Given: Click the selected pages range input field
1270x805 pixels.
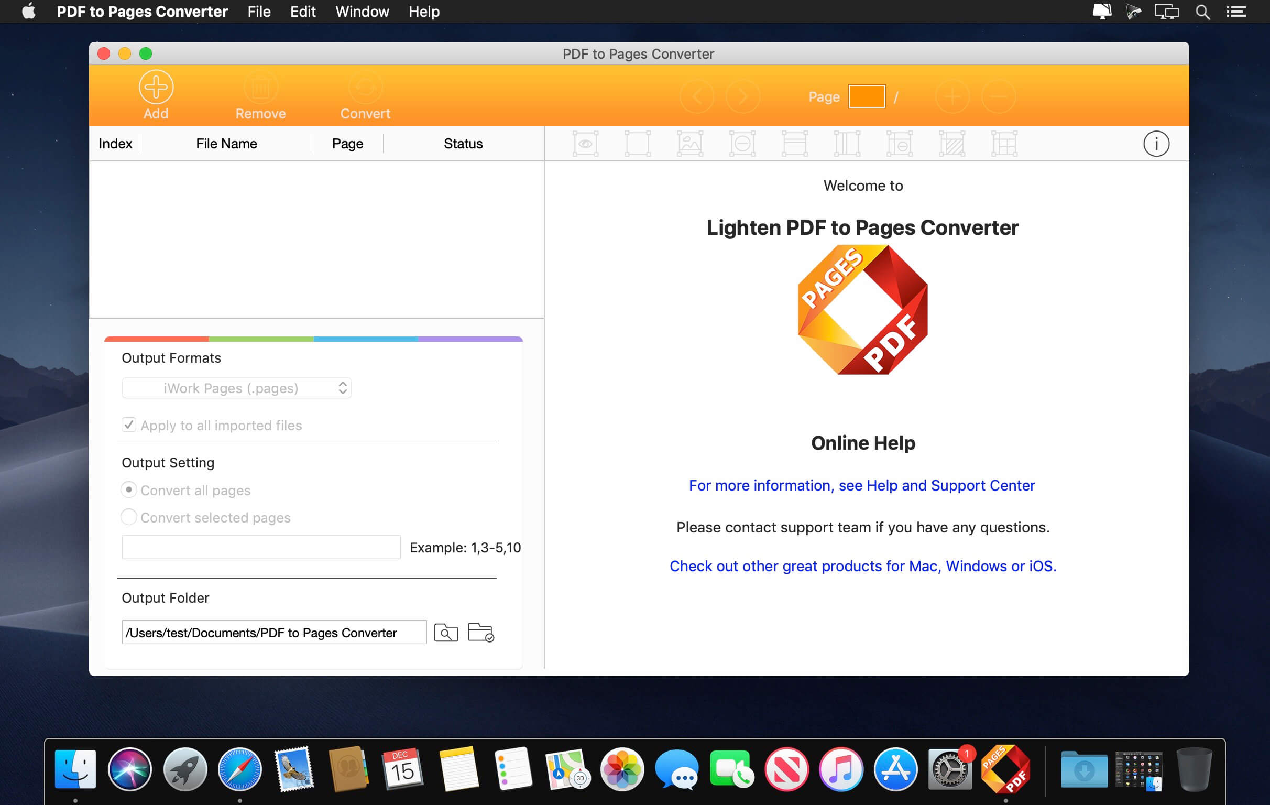Looking at the screenshot, I should point(261,547).
